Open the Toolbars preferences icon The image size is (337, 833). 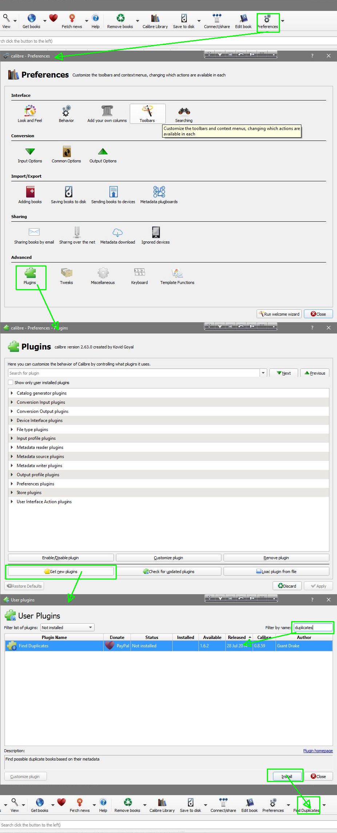(147, 114)
